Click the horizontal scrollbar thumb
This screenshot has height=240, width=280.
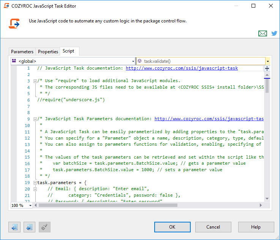coord(108,205)
